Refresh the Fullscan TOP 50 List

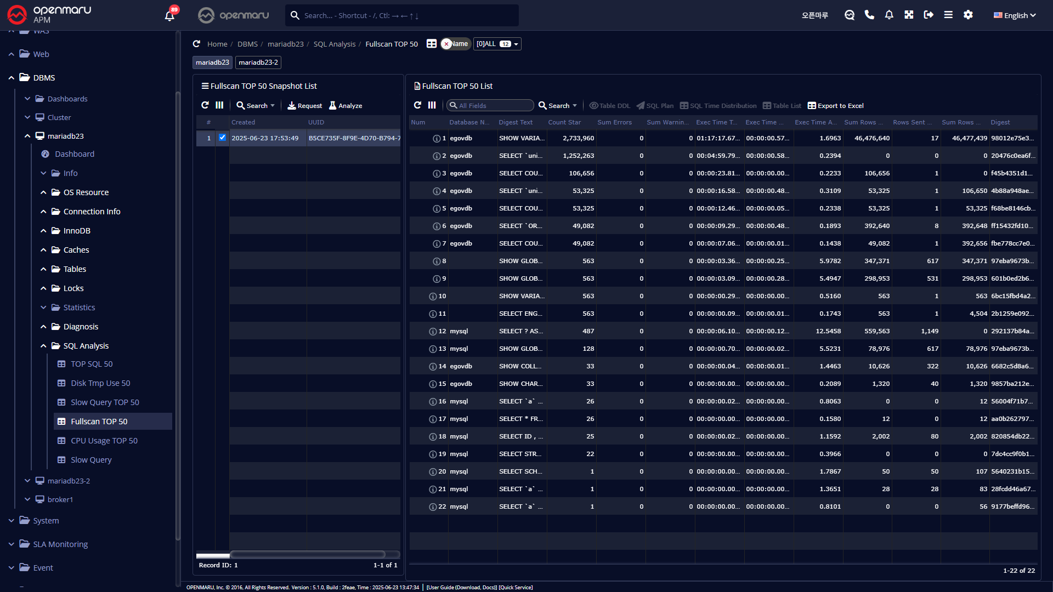click(417, 105)
